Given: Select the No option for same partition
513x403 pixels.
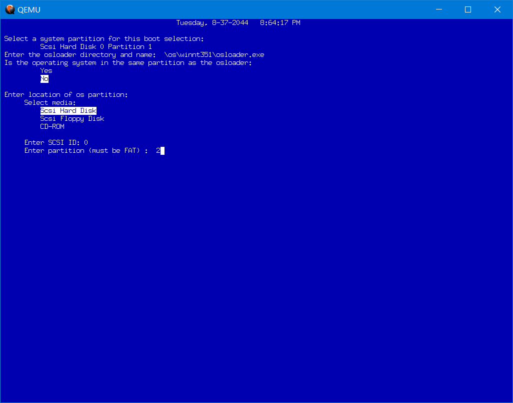Looking at the screenshot, I should [x=44, y=78].
